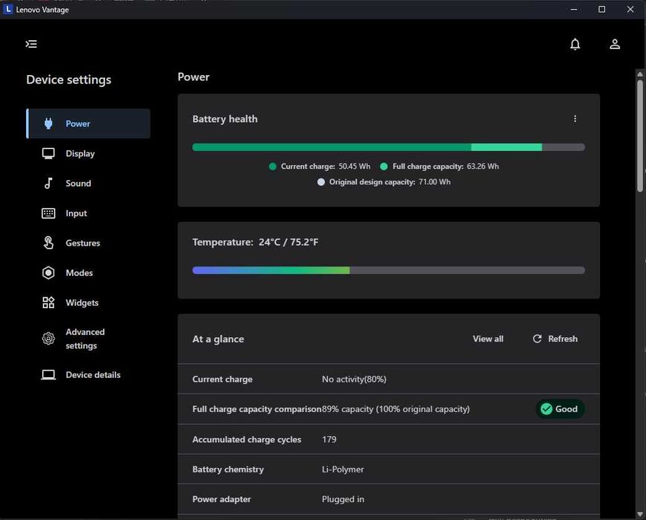Image resolution: width=646 pixels, height=520 pixels.
Task: Click the scrollbar down arrow
Action: 640,514
